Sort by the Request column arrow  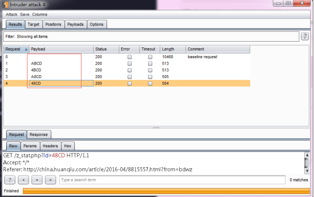click(x=26, y=49)
